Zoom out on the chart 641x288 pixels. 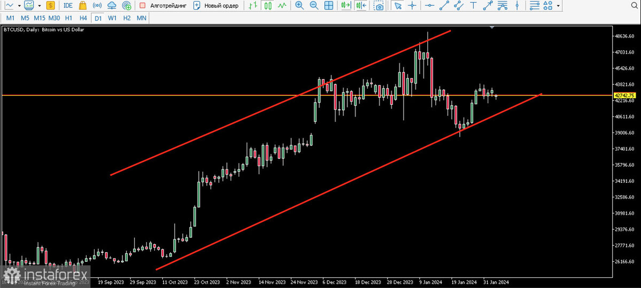coord(314,5)
